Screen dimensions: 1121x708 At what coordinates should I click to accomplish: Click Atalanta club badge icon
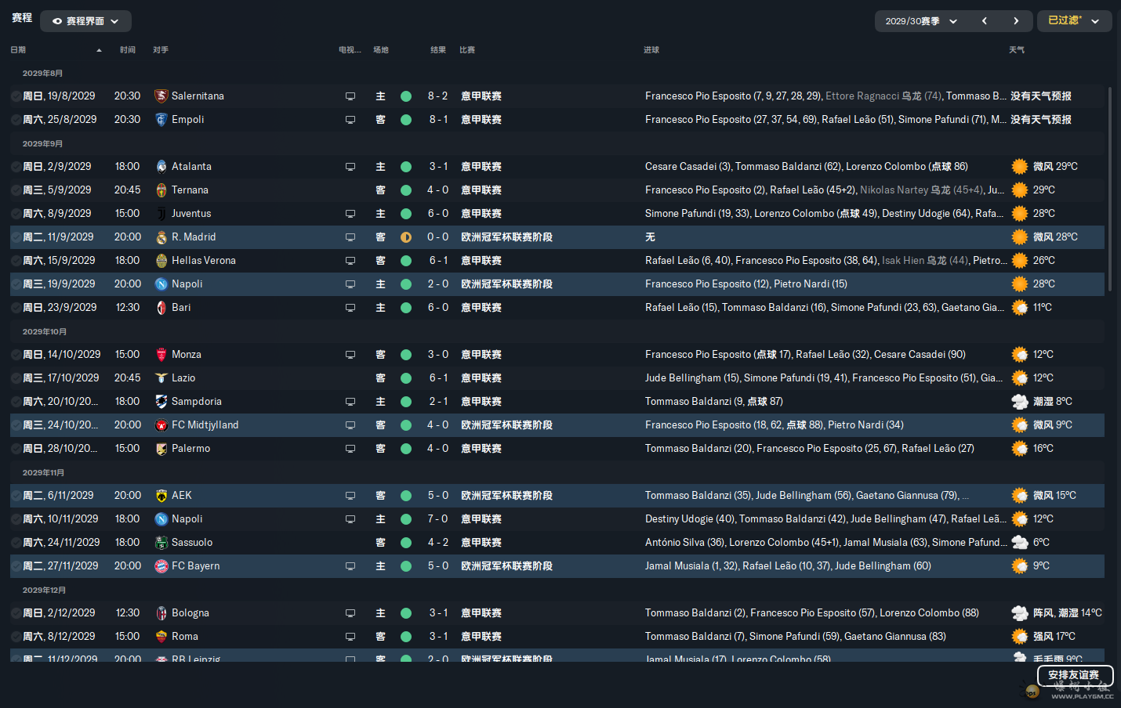click(161, 167)
